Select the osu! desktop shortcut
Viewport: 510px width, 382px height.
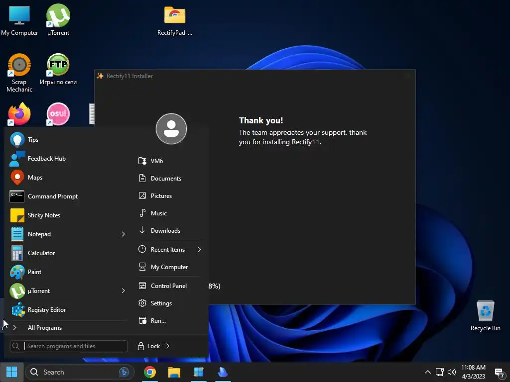(58, 114)
